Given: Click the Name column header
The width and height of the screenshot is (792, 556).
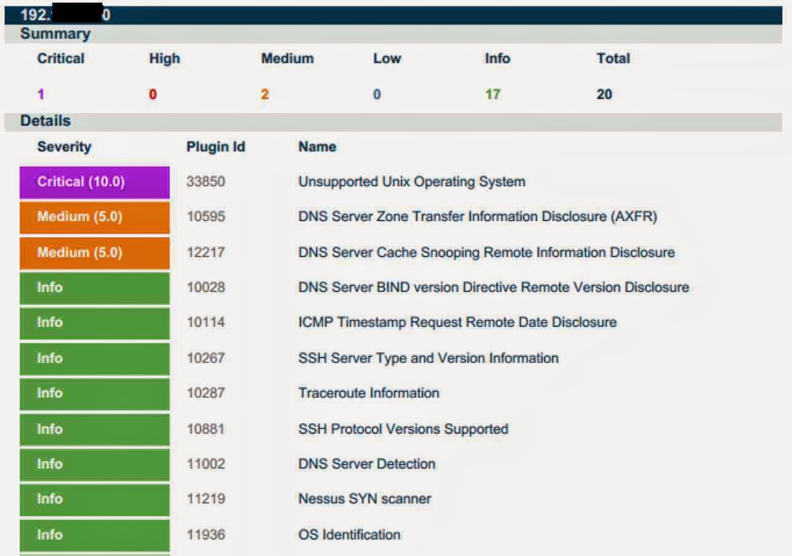Looking at the screenshot, I should (317, 147).
